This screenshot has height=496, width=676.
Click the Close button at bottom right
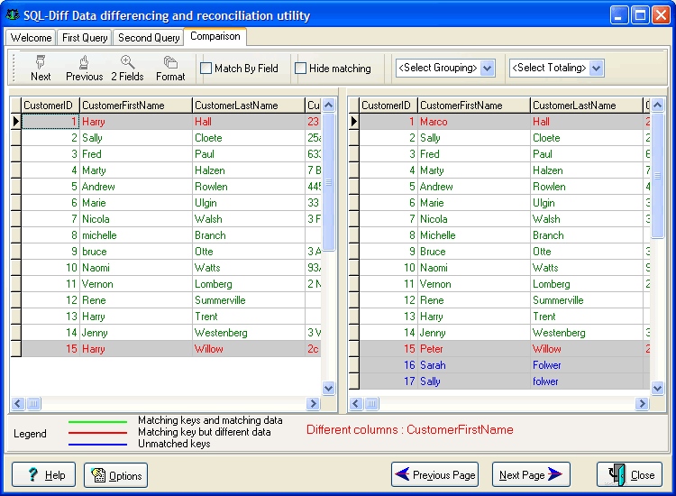point(629,474)
